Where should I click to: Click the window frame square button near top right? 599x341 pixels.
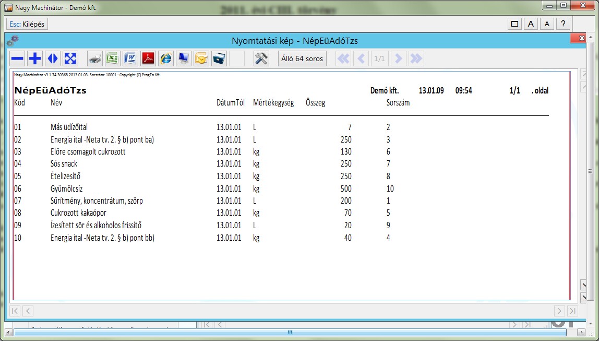[514, 24]
